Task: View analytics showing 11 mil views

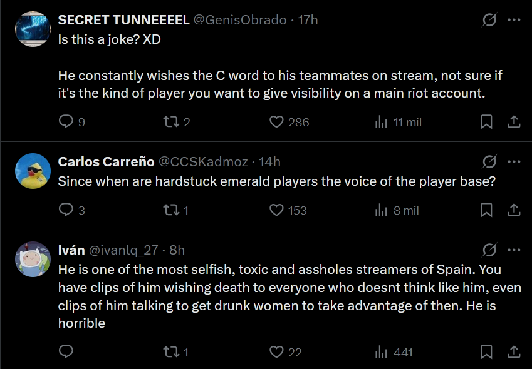Action: (x=381, y=122)
